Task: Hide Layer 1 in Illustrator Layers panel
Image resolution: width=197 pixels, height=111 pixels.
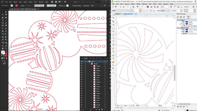Action: click(x=82, y=61)
